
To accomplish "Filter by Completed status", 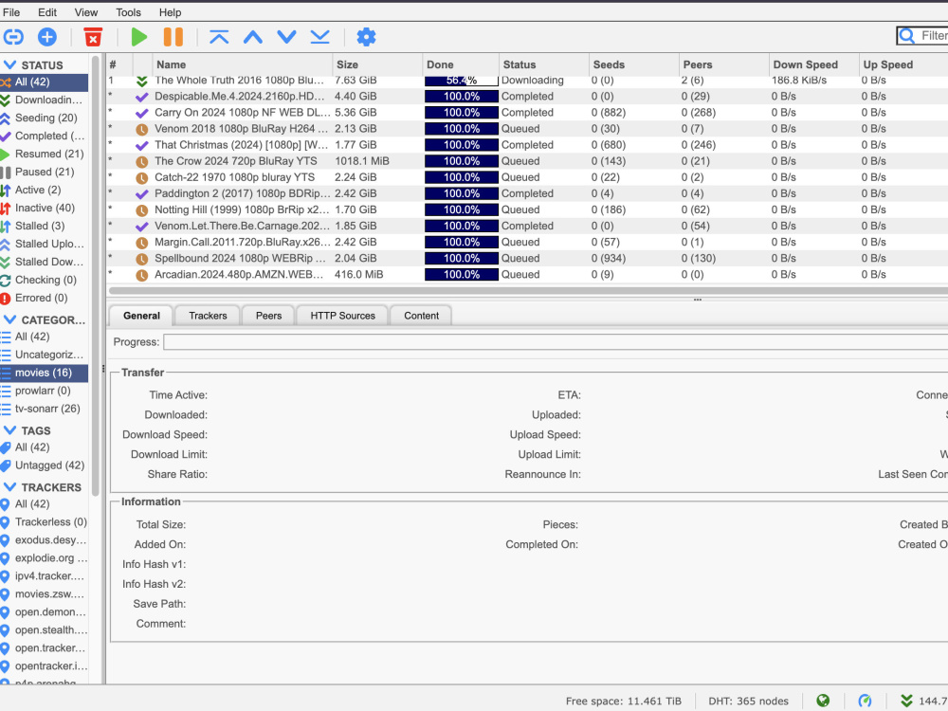I will 45,136.
